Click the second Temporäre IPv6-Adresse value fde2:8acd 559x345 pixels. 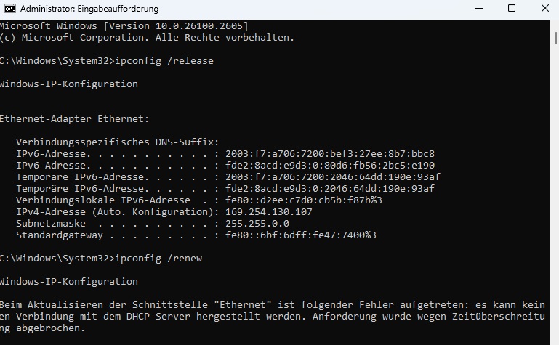(x=329, y=188)
